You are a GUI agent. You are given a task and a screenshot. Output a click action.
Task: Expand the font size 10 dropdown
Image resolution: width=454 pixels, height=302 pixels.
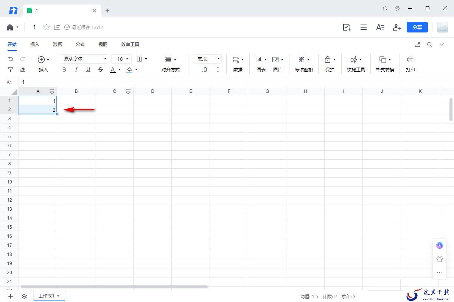click(x=121, y=59)
